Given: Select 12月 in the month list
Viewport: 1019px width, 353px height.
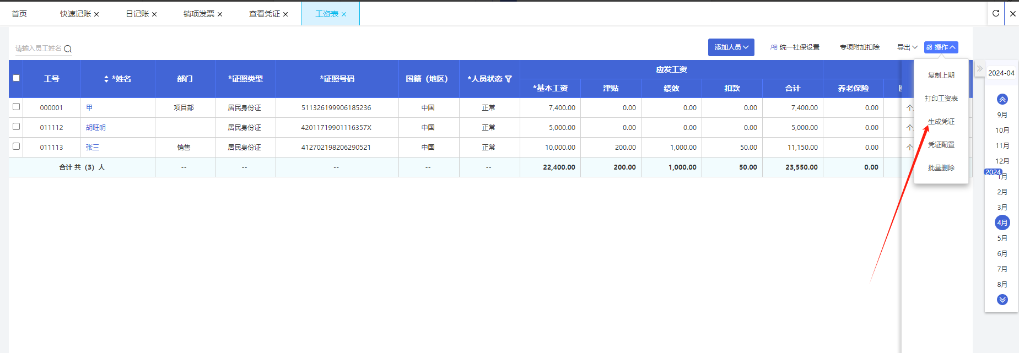Looking at the screenshot, I should 1002,161.
